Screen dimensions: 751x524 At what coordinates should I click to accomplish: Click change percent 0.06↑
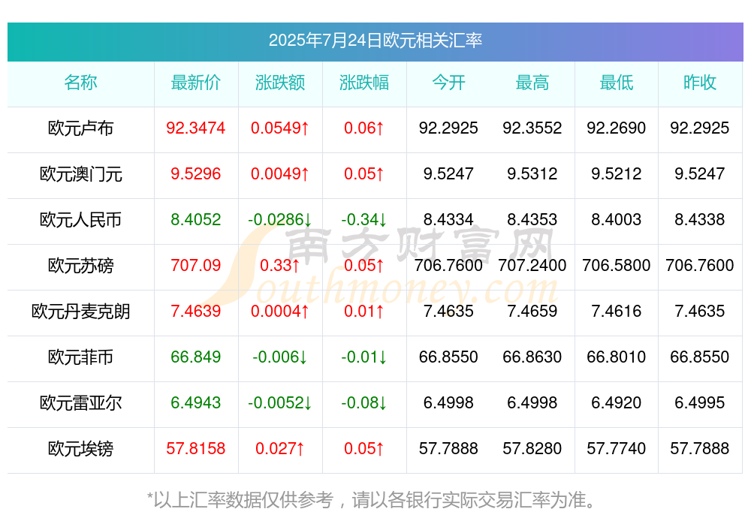[x=364, y=128]
